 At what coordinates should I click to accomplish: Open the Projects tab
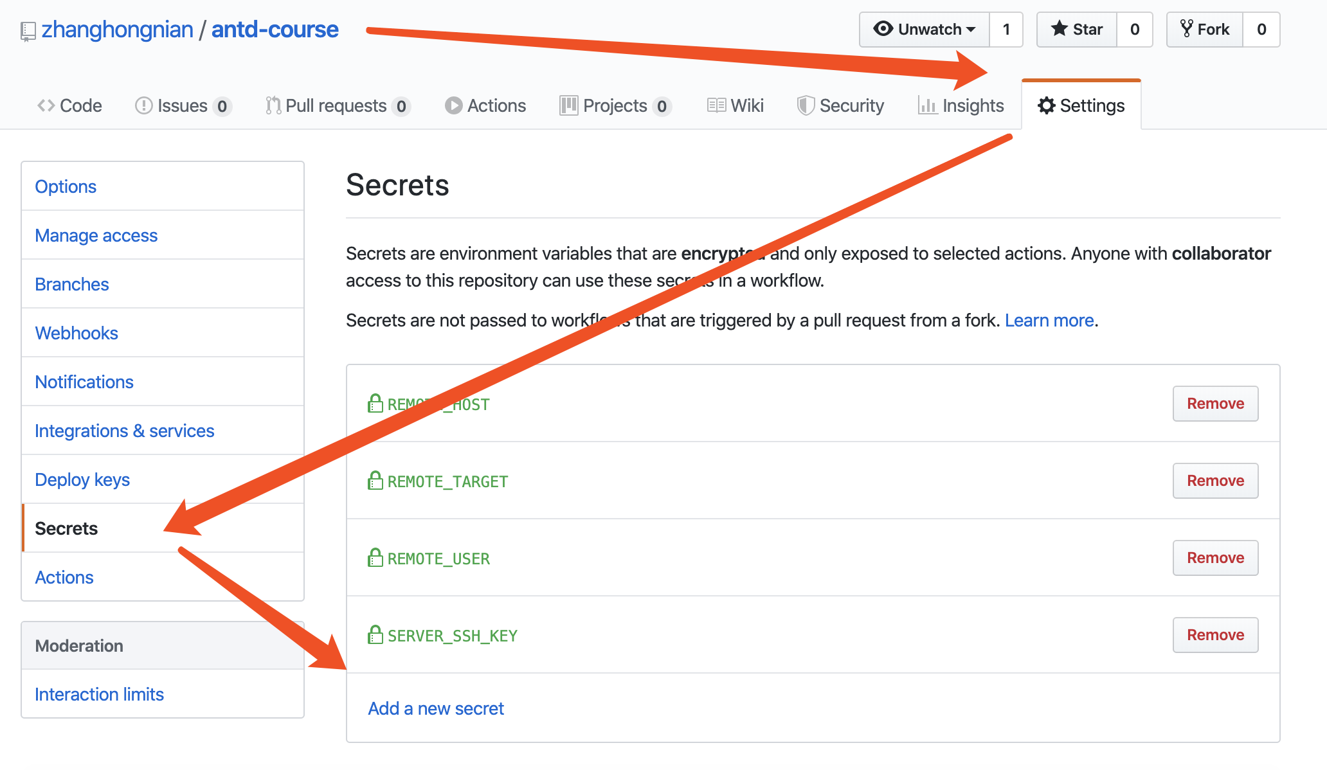coord(615,105)
